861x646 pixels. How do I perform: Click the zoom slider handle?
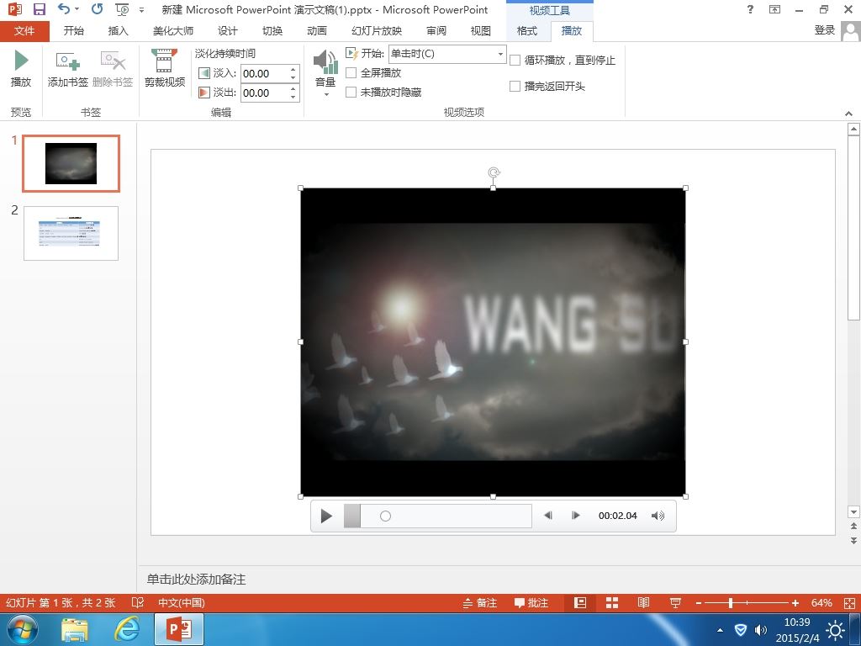(x=731, y=603)
